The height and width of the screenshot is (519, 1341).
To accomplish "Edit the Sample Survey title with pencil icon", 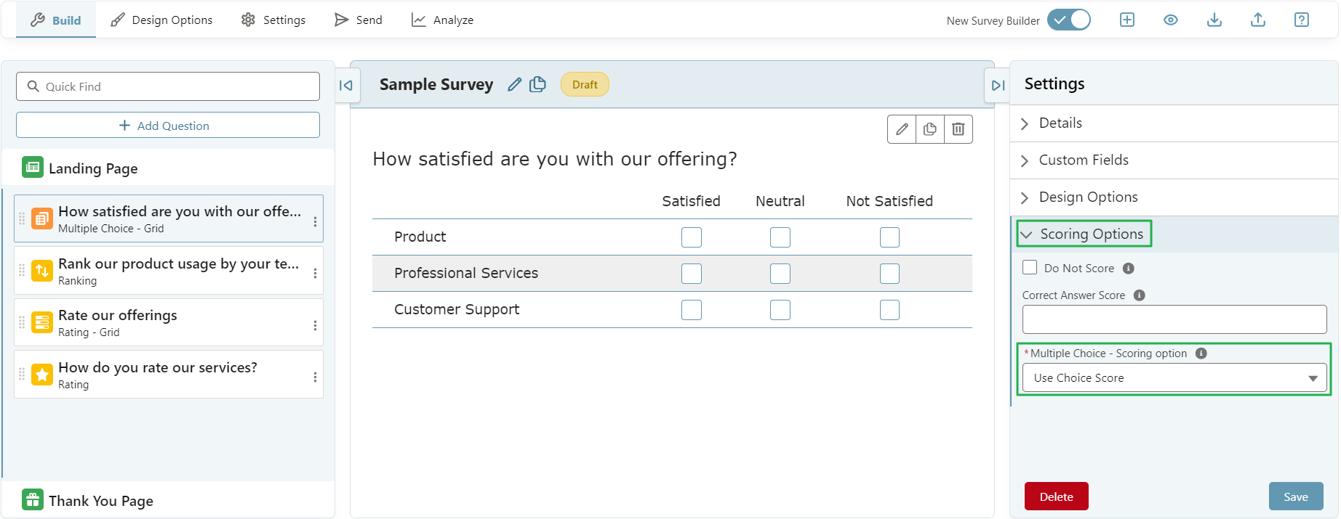I will pyautogui.click(x=514, y=84).
